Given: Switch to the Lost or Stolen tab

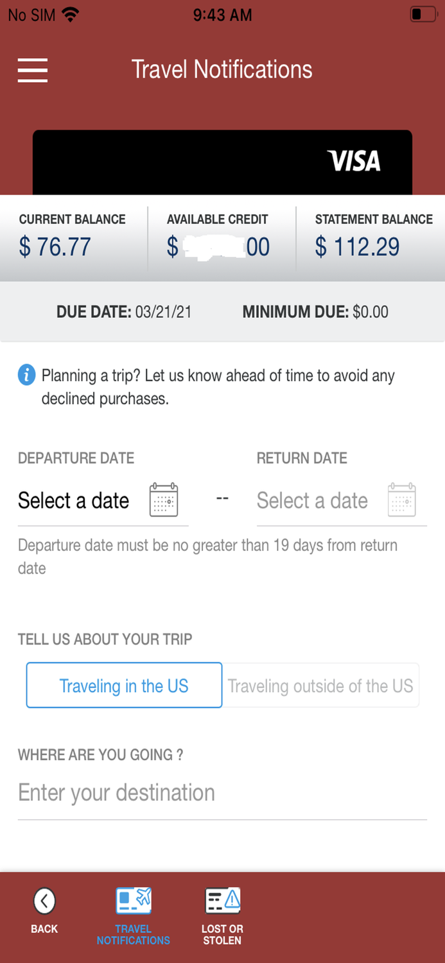Looking at the screenshot, I should pyautogui.click(x=222, y=915).
